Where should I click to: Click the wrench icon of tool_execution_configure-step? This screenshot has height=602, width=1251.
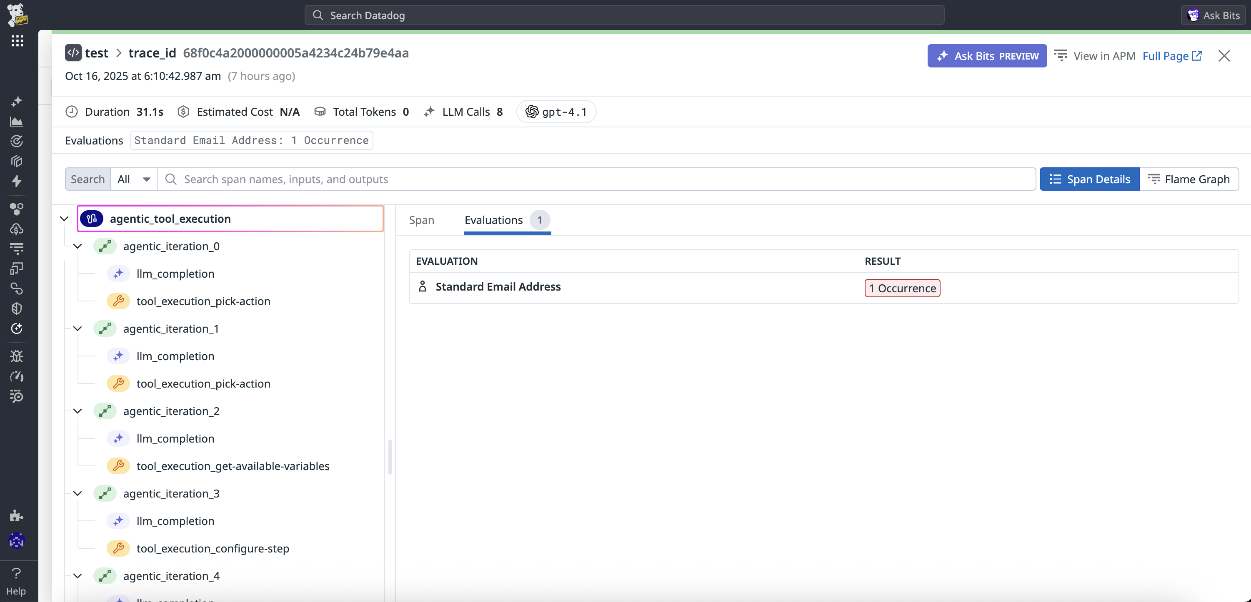(x=118, y=548)
